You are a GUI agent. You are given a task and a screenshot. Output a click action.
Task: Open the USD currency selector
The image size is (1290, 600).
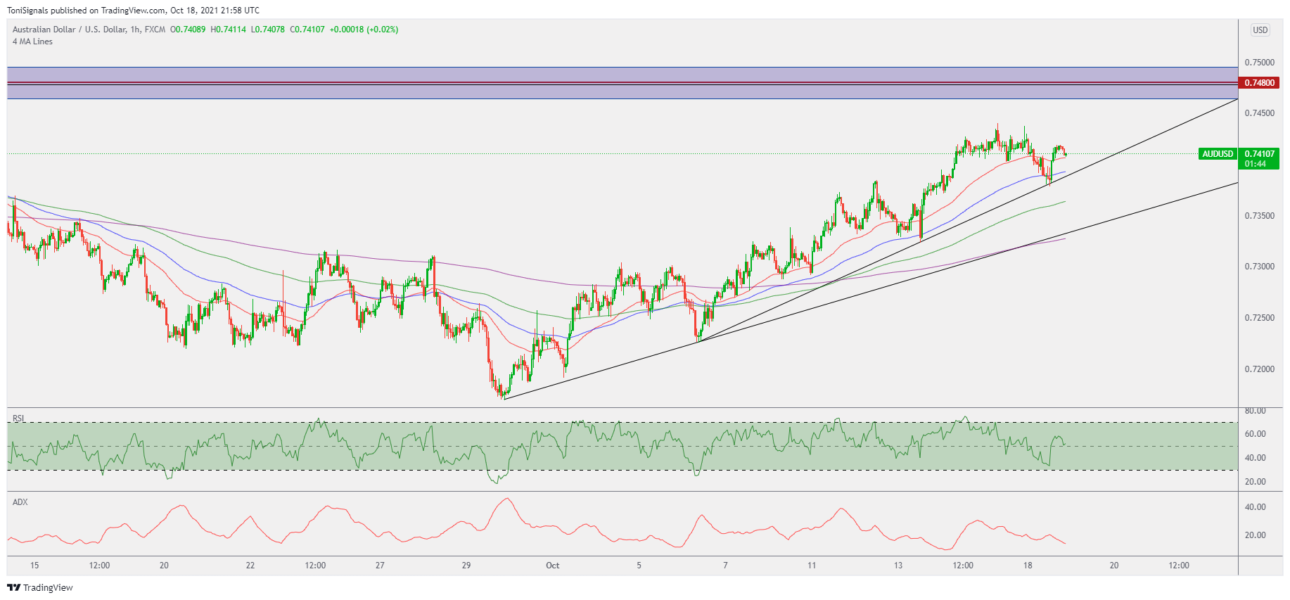coord(1260,30)
